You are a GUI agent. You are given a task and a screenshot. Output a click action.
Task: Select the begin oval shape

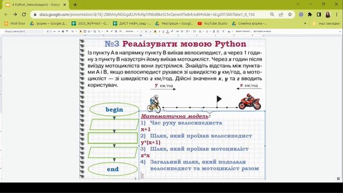[x=114, y=109]
